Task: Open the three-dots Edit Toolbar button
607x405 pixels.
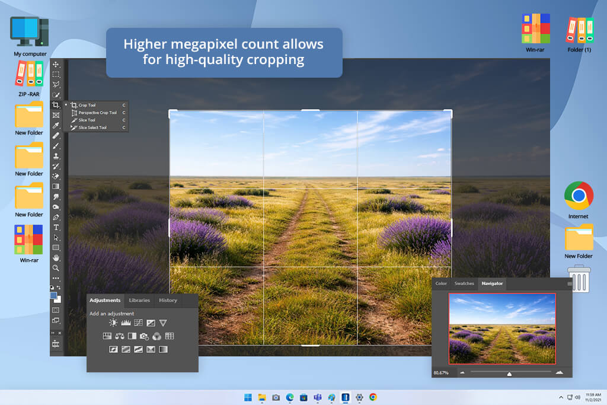Action: [56, 278]
